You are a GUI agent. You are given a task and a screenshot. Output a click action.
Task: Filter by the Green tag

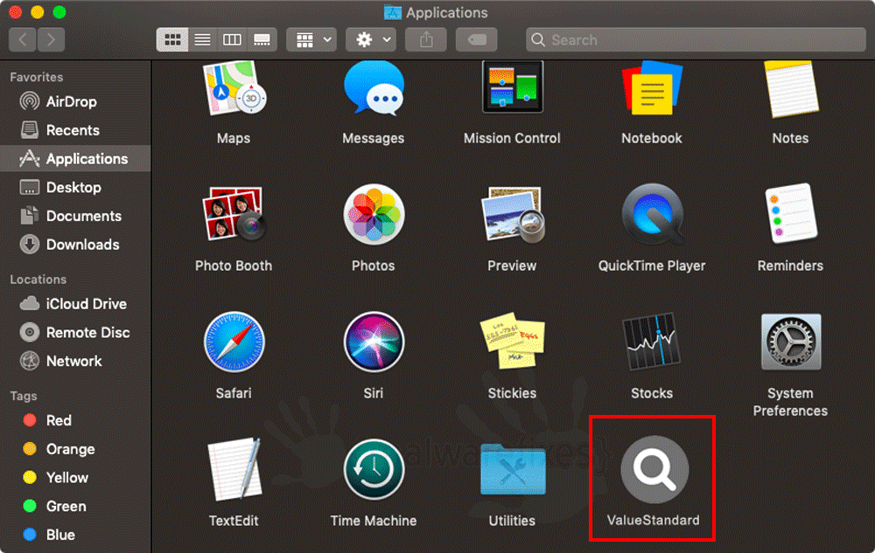(75, 506)
